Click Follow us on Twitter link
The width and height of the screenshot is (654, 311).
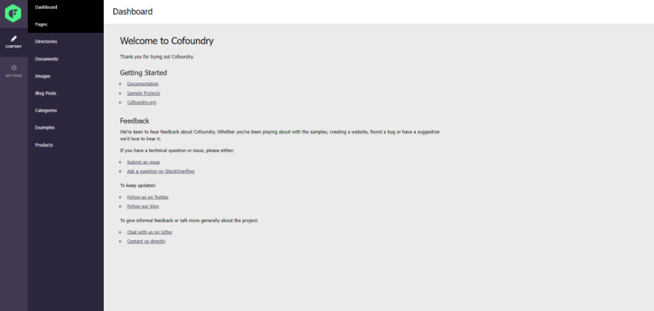point(148,197)
